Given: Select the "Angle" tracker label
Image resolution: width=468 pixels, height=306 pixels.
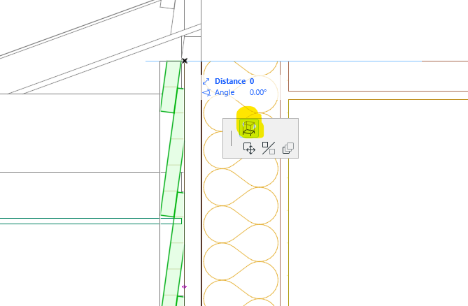Looking at the screenshot, I should (x=225, y=92).
